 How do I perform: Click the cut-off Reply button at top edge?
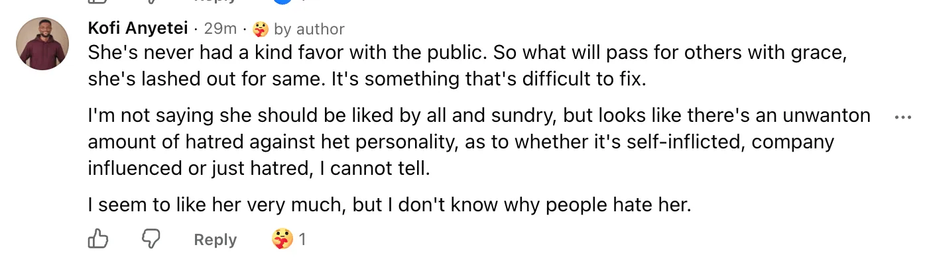pyautogui.click(x=215, y=1)
